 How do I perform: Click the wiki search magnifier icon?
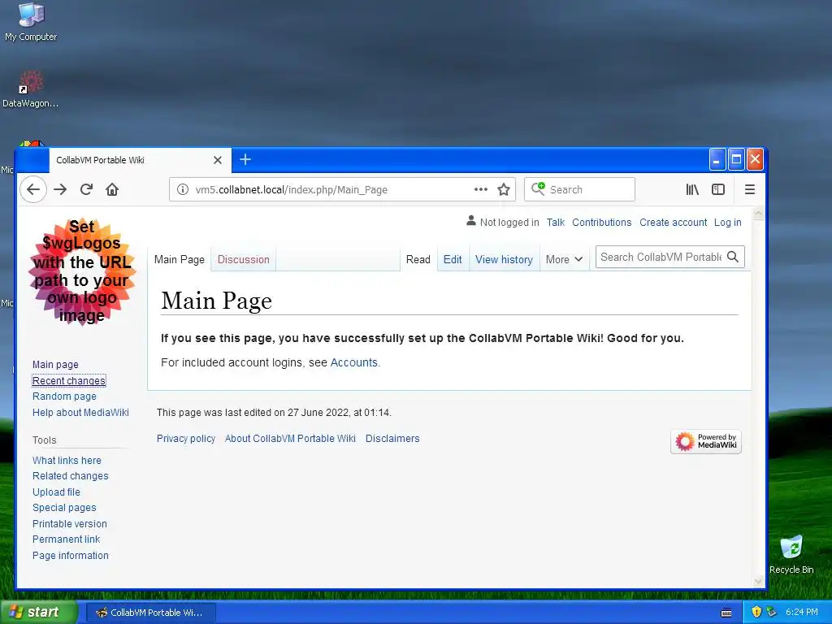(733, 257)
